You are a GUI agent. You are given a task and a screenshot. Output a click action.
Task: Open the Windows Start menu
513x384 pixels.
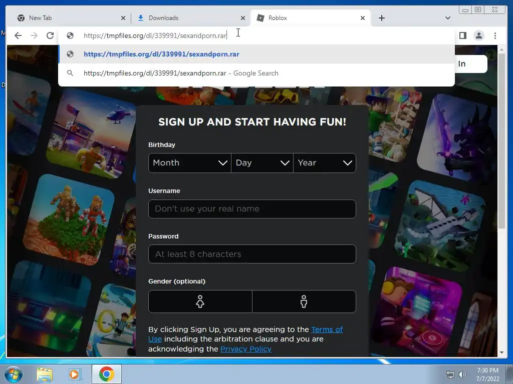pos(14,374)
